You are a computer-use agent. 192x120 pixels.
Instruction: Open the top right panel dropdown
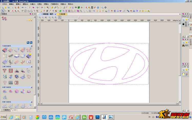188,17
